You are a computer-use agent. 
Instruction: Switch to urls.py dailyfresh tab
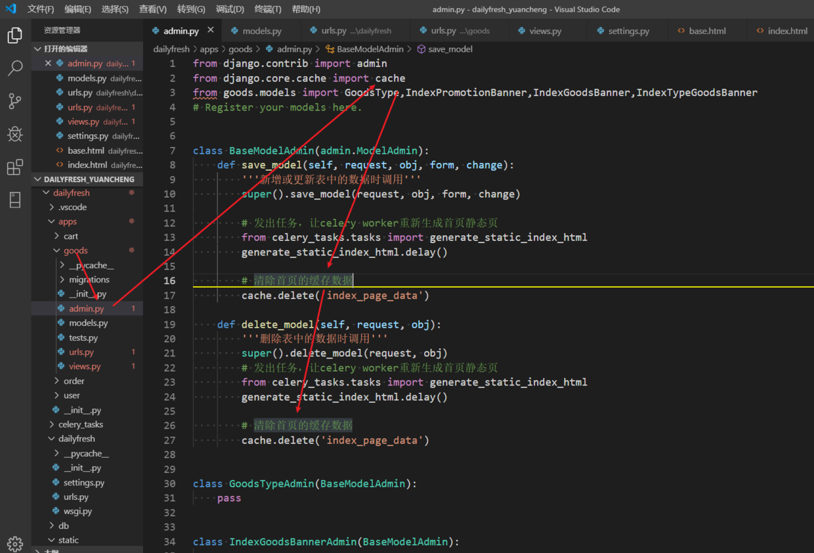tap(355, 31)
